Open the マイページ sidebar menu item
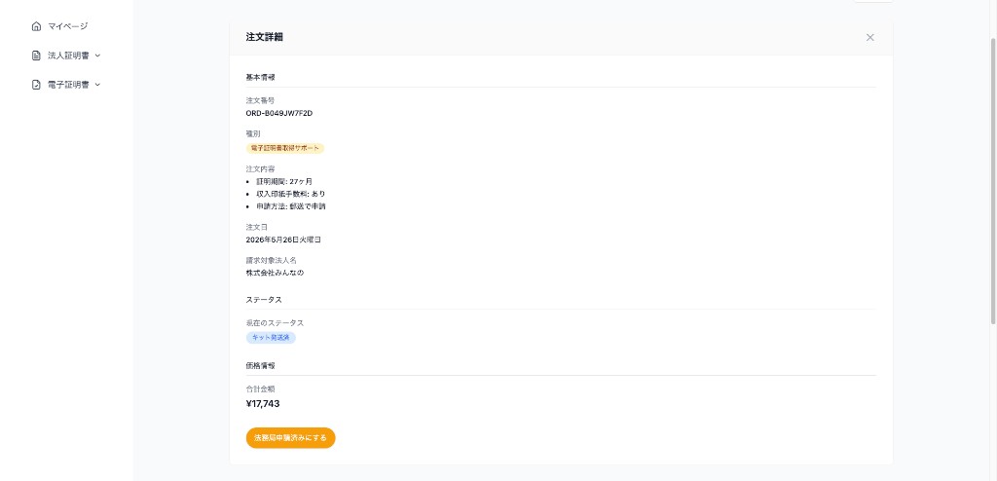The width and height of the screenshot is (997, 481). pyautogui.click(x=66, y=26)
